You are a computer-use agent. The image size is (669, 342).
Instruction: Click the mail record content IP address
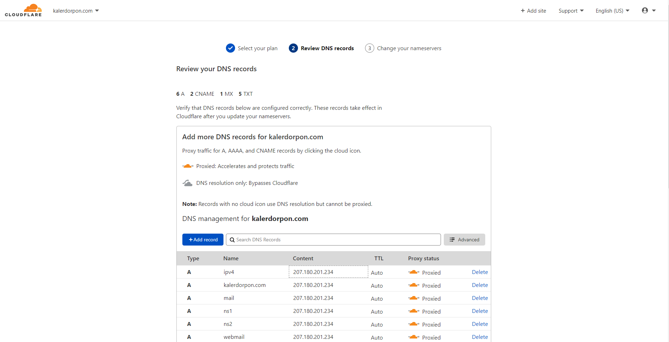[x=313, y=298]
